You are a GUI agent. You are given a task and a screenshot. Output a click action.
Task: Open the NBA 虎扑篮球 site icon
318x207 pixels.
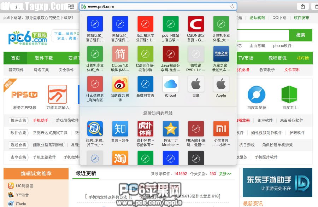[196, 128]
